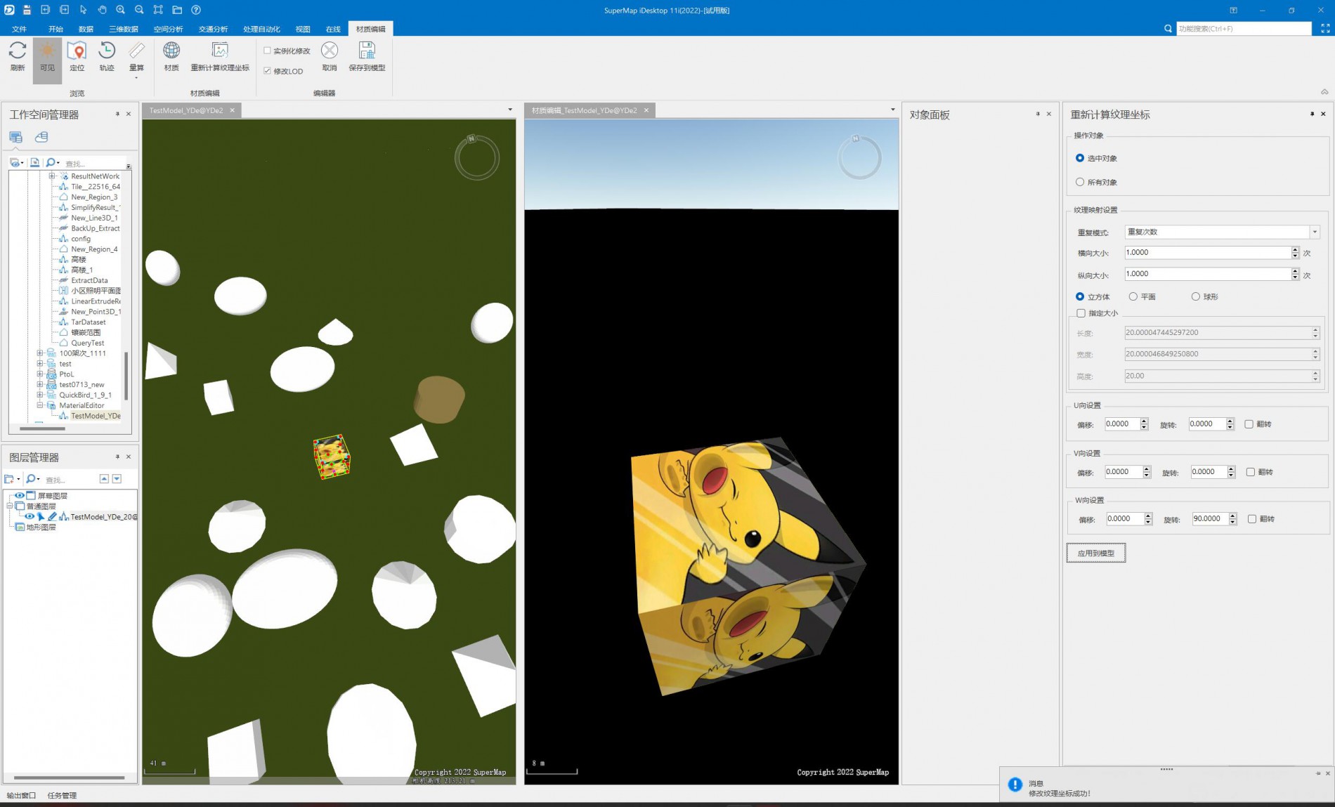Click the 材质 material globe icon
Screen dimensions: 1335x807
(x=171, y=51)
